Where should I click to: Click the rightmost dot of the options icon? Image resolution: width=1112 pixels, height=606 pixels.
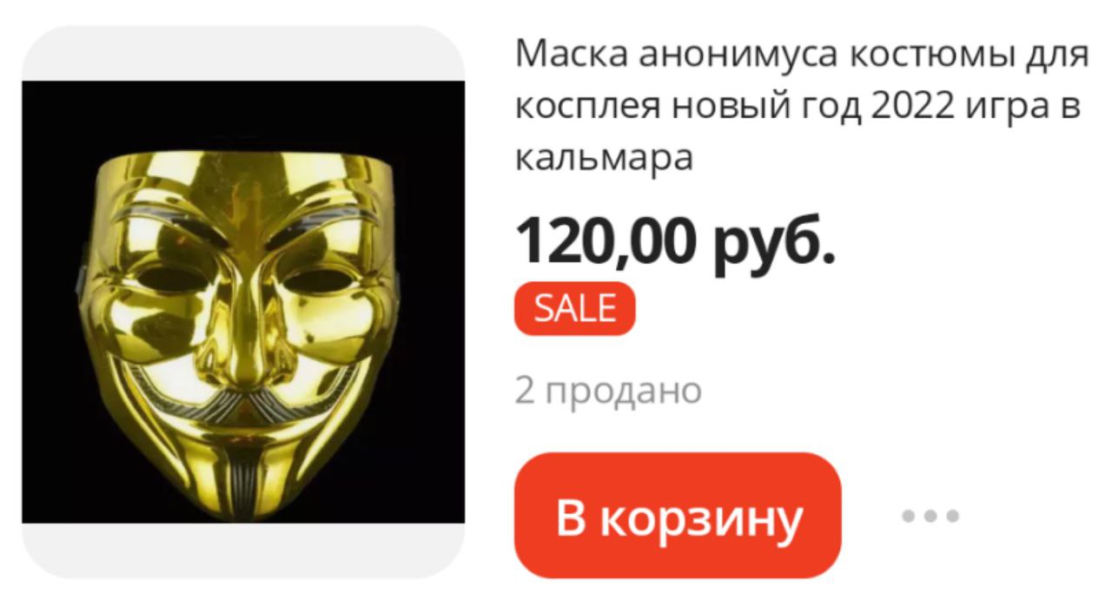click(952, 516)
